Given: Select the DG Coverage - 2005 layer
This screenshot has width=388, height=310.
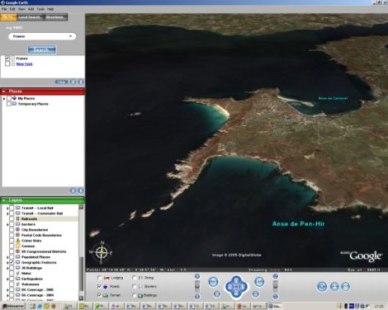Looking at the screenshot, I should [37, 290].
